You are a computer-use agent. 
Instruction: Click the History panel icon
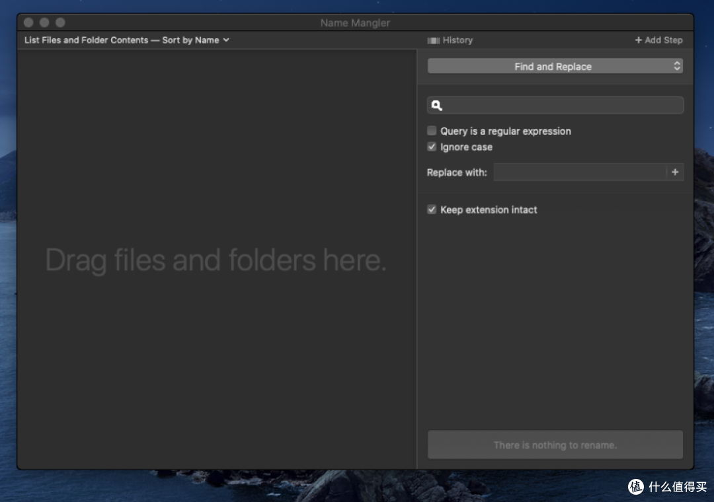434,40
